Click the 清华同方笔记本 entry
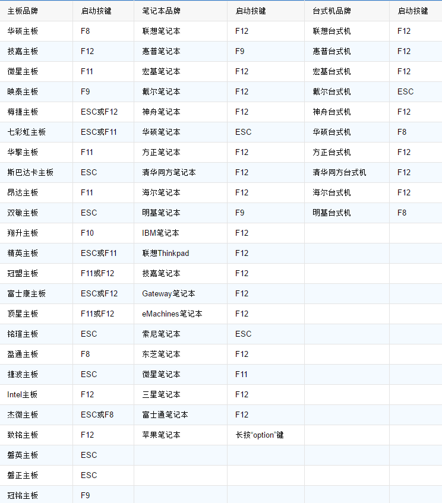 pyautogui.click(x=169, y=172)
